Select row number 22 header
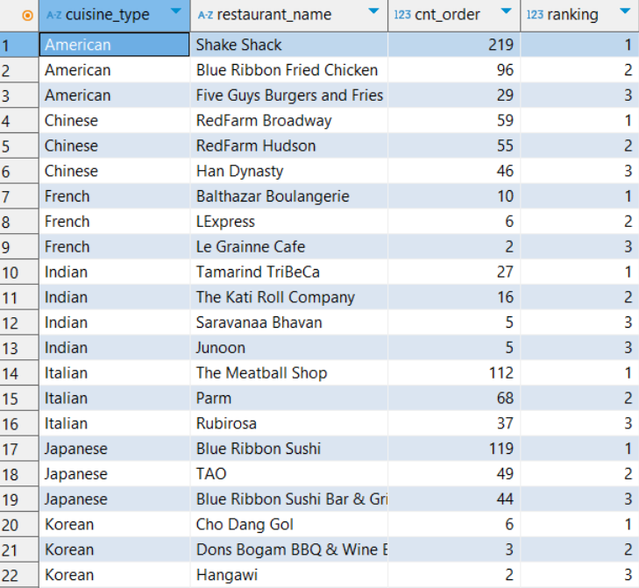This screenshot has width=639, height=588. (x=19, y=576)
